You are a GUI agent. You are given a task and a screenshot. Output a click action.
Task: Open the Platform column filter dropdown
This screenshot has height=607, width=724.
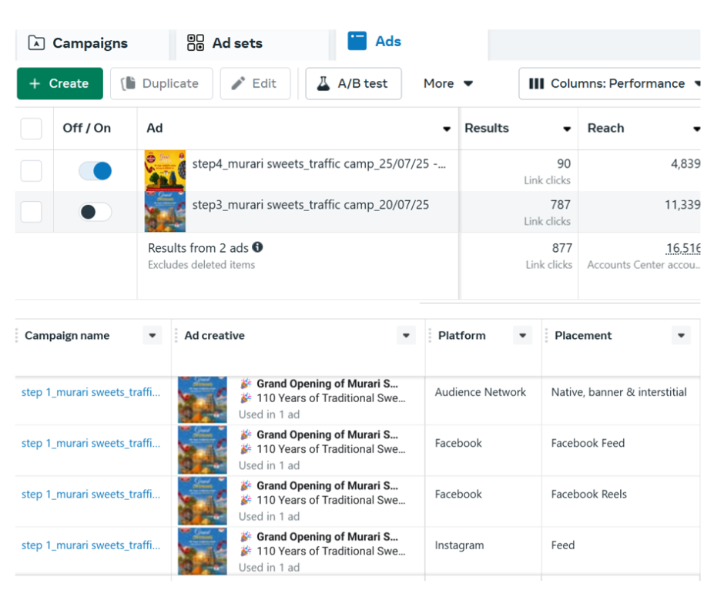[523, 336]
